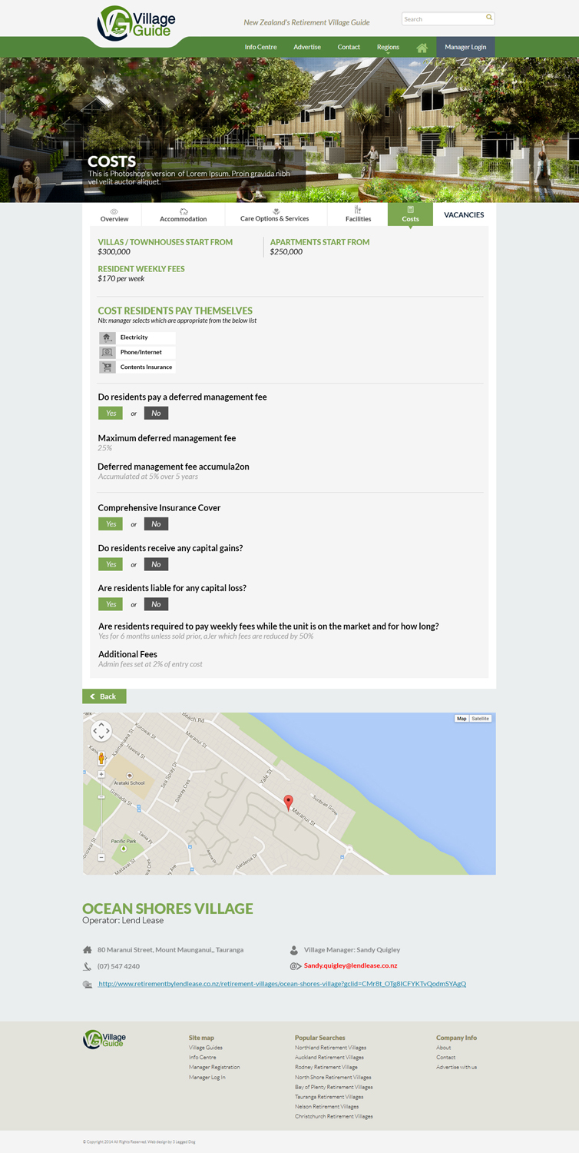Open Rodney Retirement Village link
The image size is (579, 1153).
tap(326, 1067)
